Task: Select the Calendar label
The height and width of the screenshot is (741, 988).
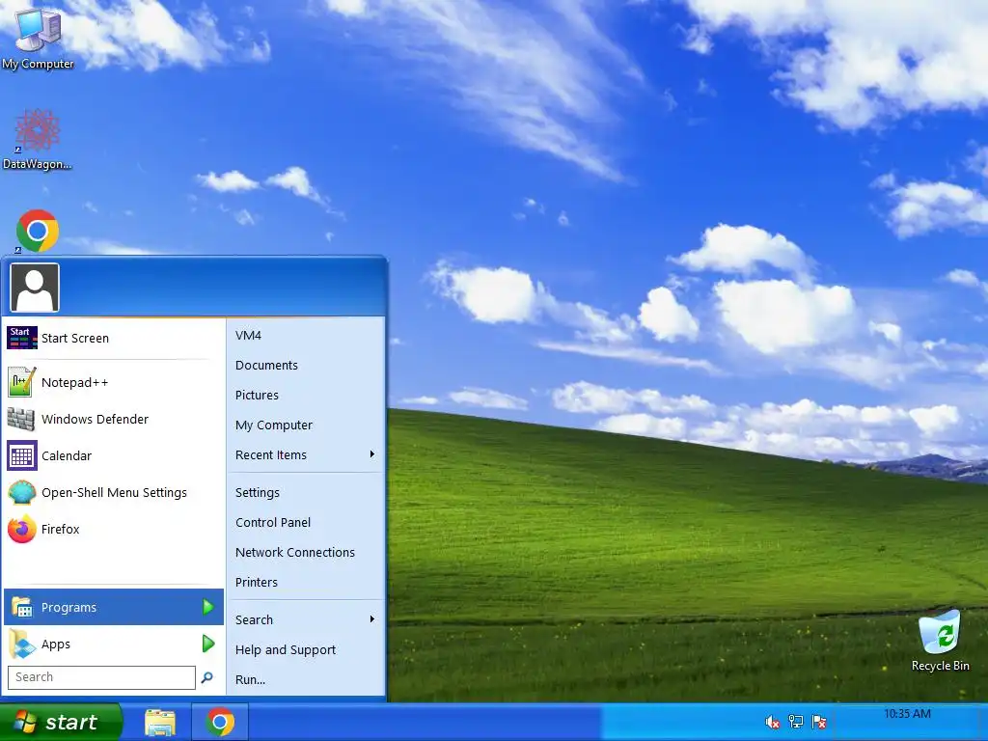Action: [x=67, y=455]
